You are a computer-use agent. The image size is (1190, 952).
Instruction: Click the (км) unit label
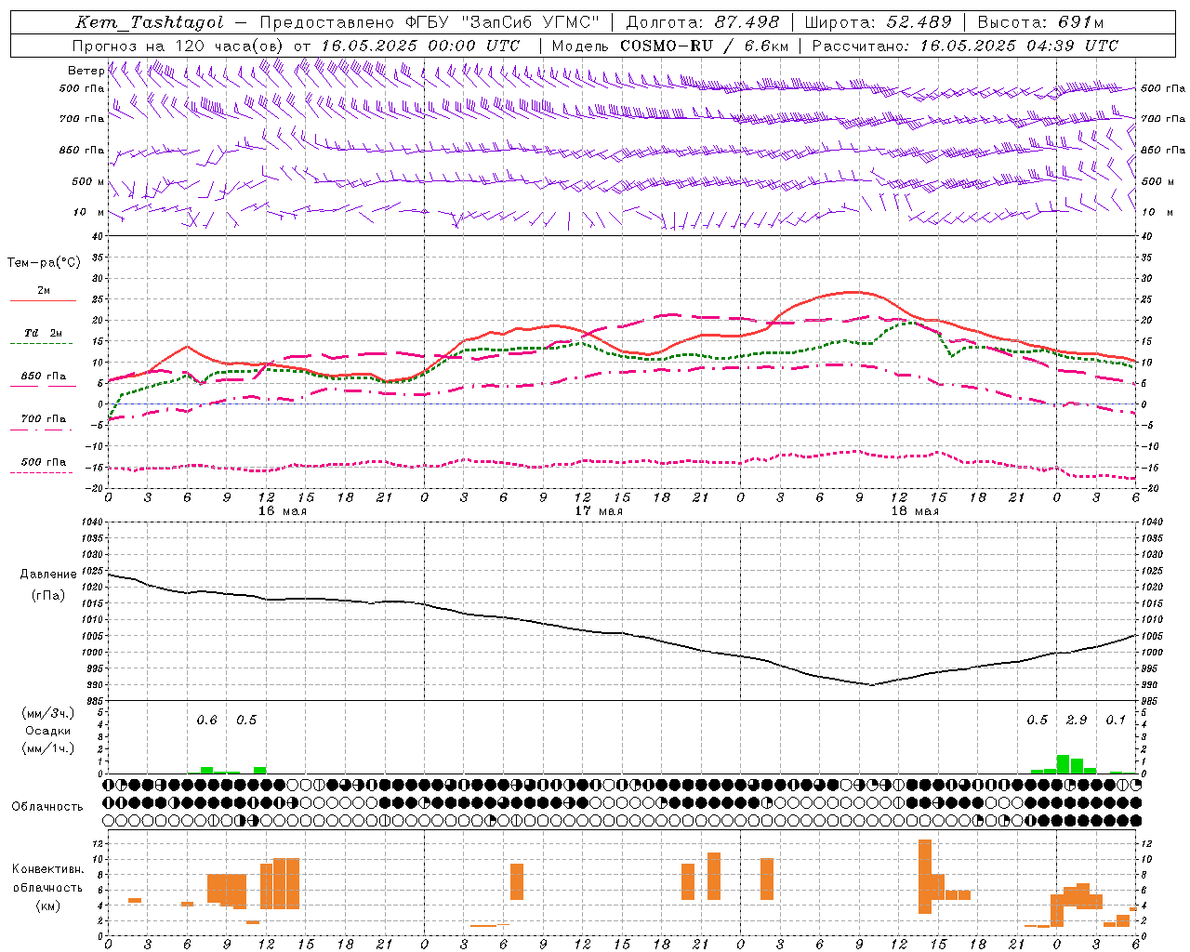point(47,906)
